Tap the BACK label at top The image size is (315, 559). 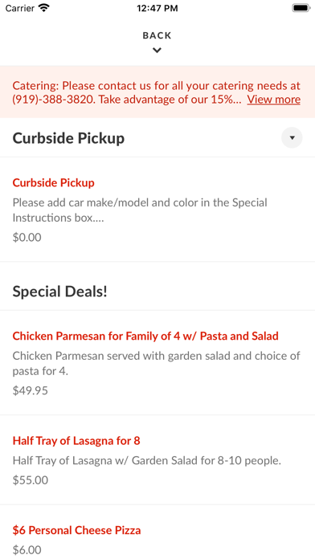point(157,35)
